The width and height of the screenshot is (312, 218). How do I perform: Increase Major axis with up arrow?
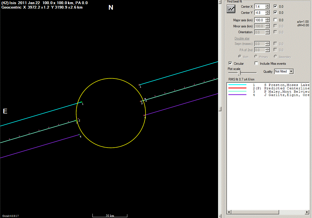coord(268,19)
